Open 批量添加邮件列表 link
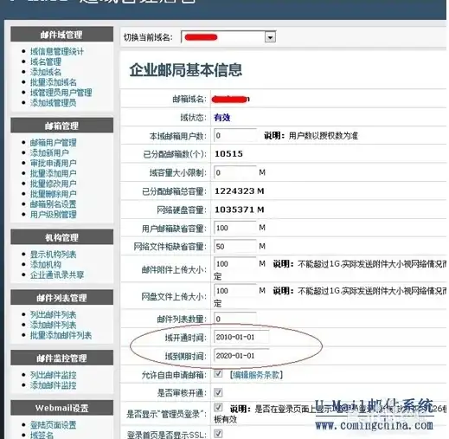Viewport: 449px width, 439px height. point(61,335)
